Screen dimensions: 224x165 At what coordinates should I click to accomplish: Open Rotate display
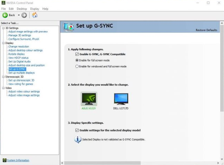(16, 54)
